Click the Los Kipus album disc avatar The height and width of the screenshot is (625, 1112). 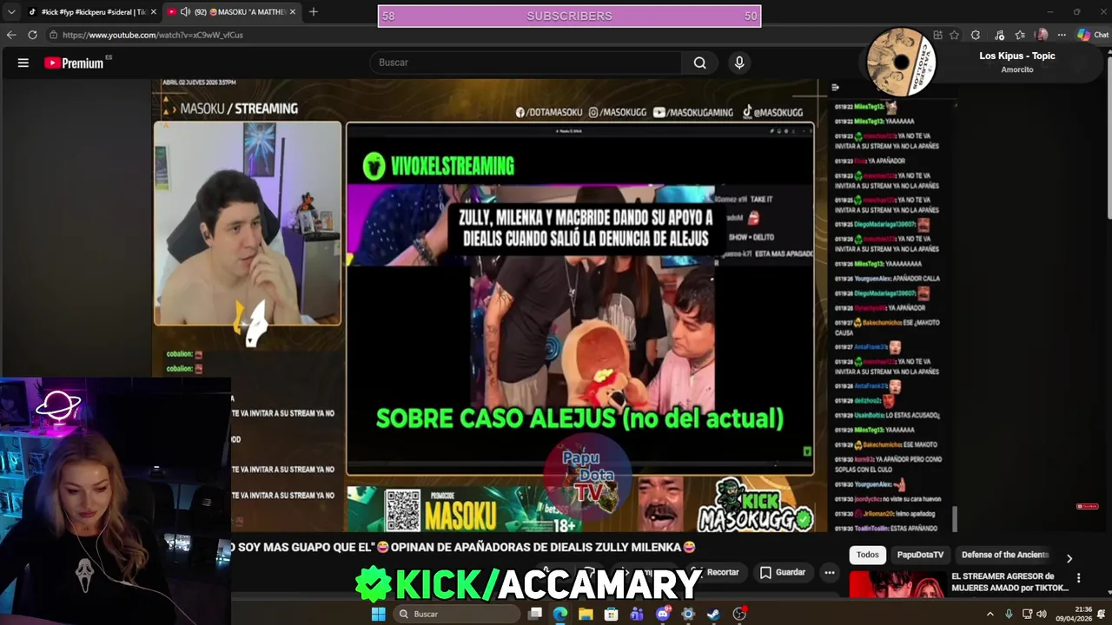click(x=900, y=62)
